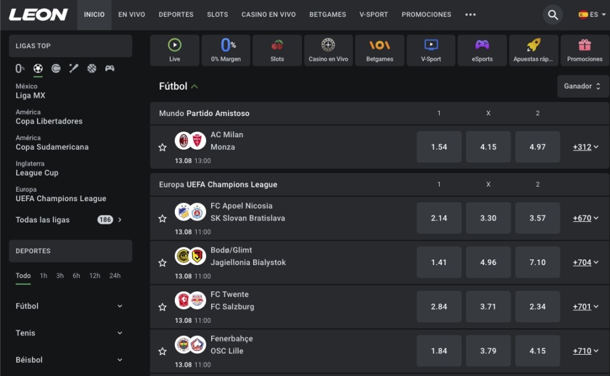The height and width of the screenshot is (376, 610).
Task: Open the Slots cherry icon tile
Action: coord(277,50)
